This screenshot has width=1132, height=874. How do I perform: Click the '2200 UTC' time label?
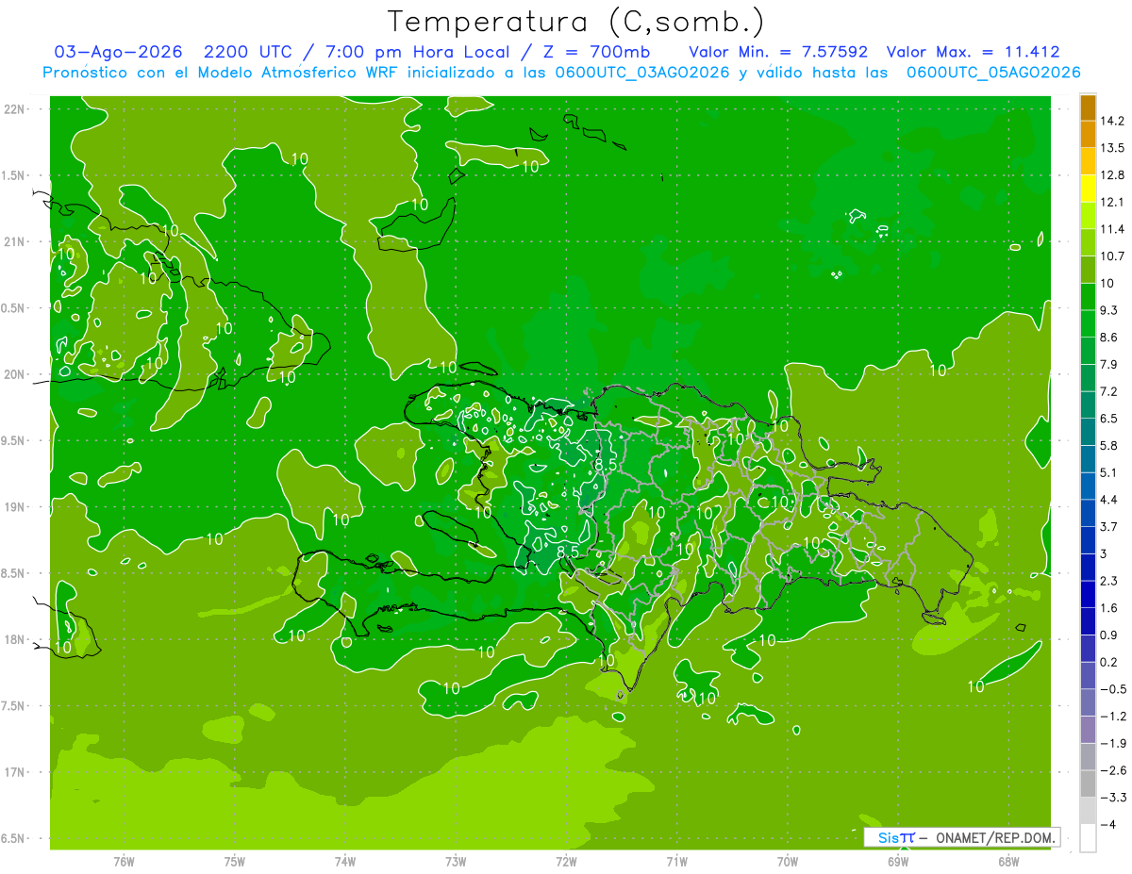coord(248,52)
